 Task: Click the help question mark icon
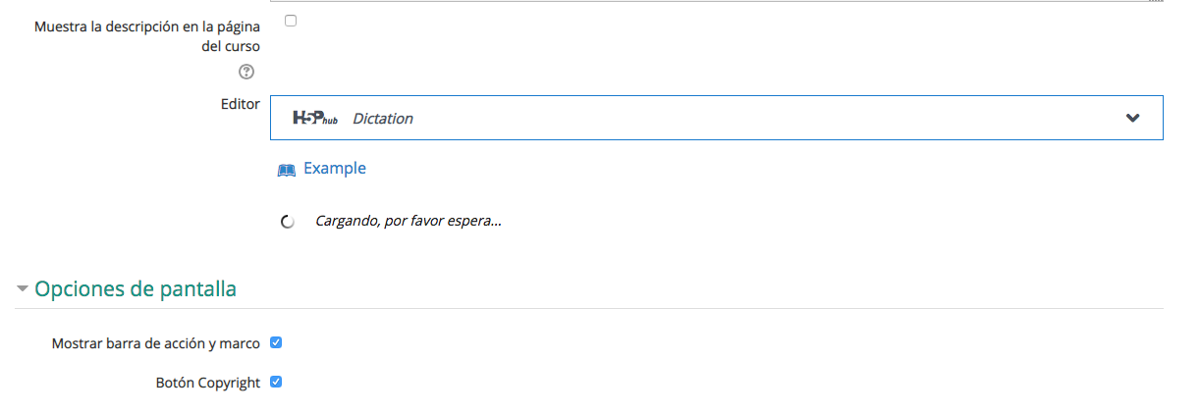(246, 72)
